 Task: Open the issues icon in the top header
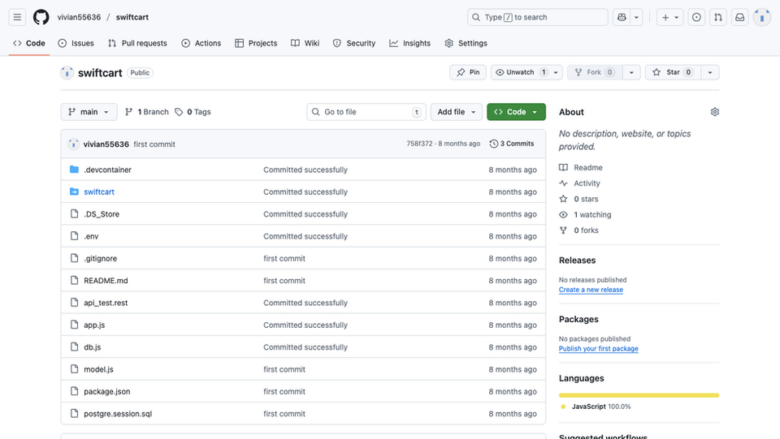coord(696,17)
